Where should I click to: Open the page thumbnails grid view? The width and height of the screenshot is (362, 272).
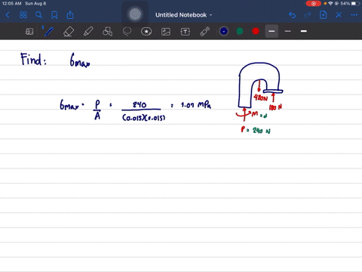click(x=23, y=15)
